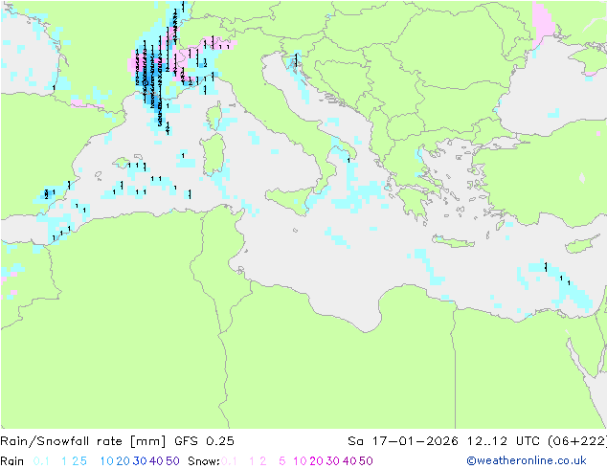Select the magenta snow legend value 20
This screenshot has height=469, width=607.
(x=316, y=461)
